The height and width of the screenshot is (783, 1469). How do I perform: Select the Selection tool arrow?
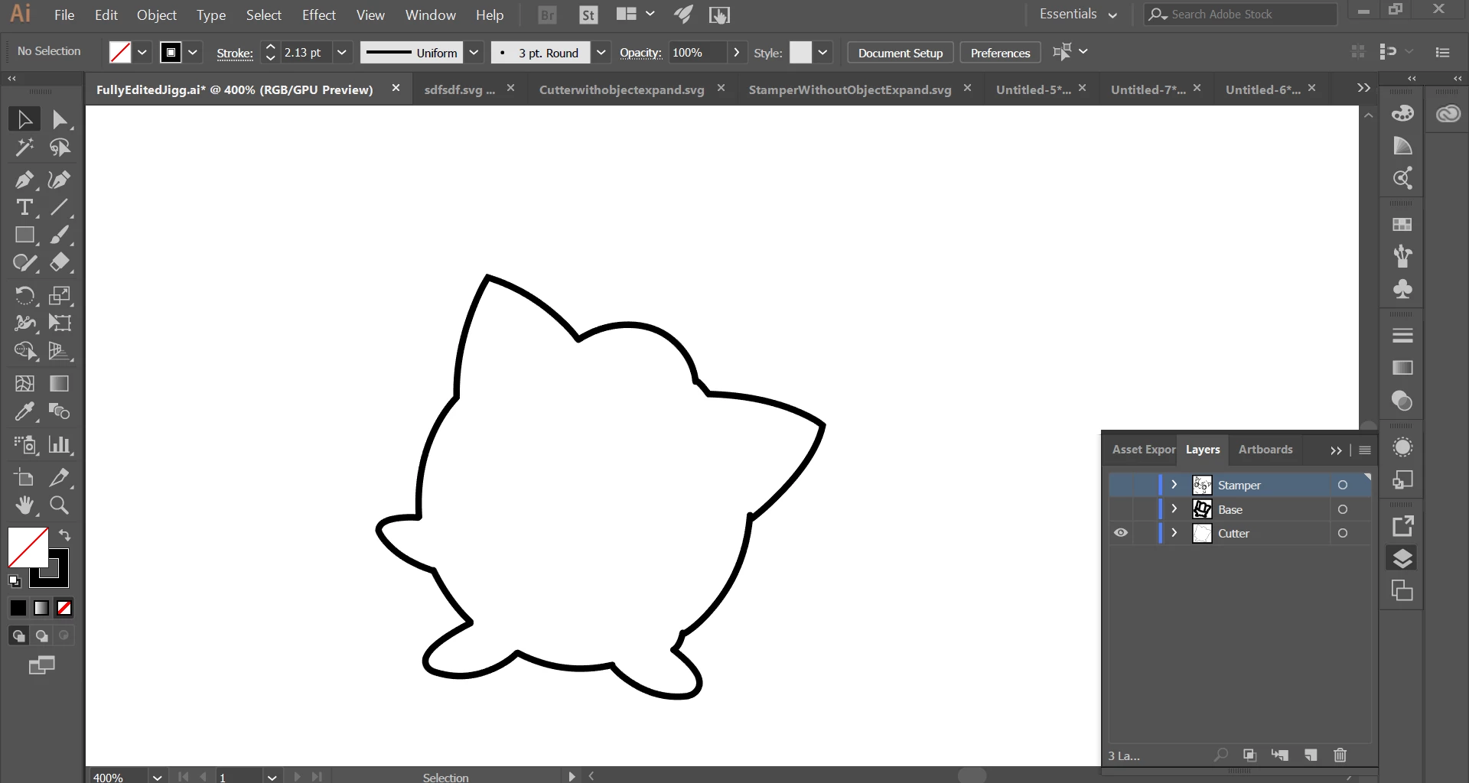[x=24, y=119]
